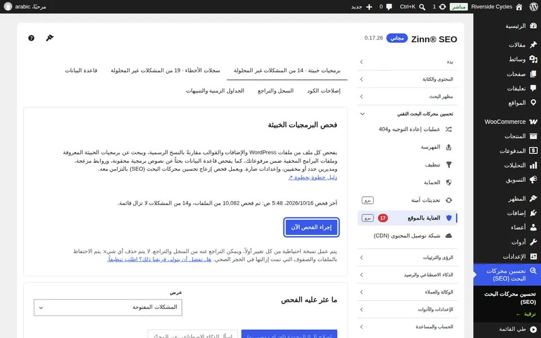This screenshot has height=338, width=541.
Task: Switch to قاعدة البيانات tab
Action: [81, 70]
